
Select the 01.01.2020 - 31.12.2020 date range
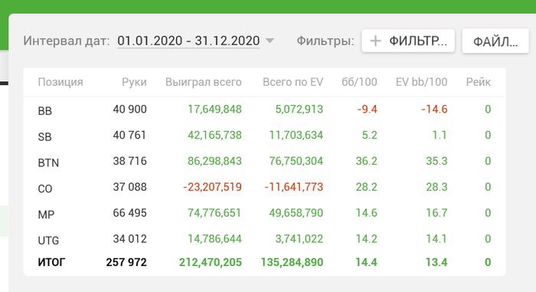(x=188, y=41)
